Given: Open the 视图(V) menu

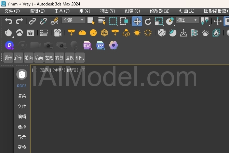Looking at the screenshot, I should 107,11.
